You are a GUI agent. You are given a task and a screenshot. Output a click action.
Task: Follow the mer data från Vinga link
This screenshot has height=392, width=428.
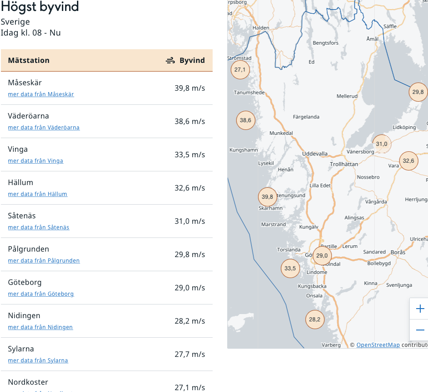tap(36, 161)
